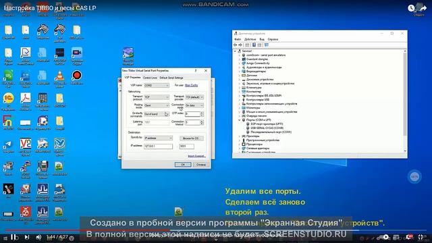432x243 pixels.
Task: Skip to next video
Action: (x=27, y=237)
